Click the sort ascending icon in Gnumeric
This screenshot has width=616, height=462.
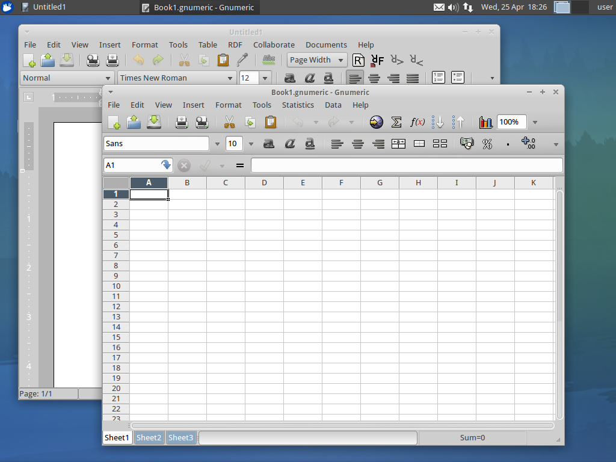pos(438,122)
